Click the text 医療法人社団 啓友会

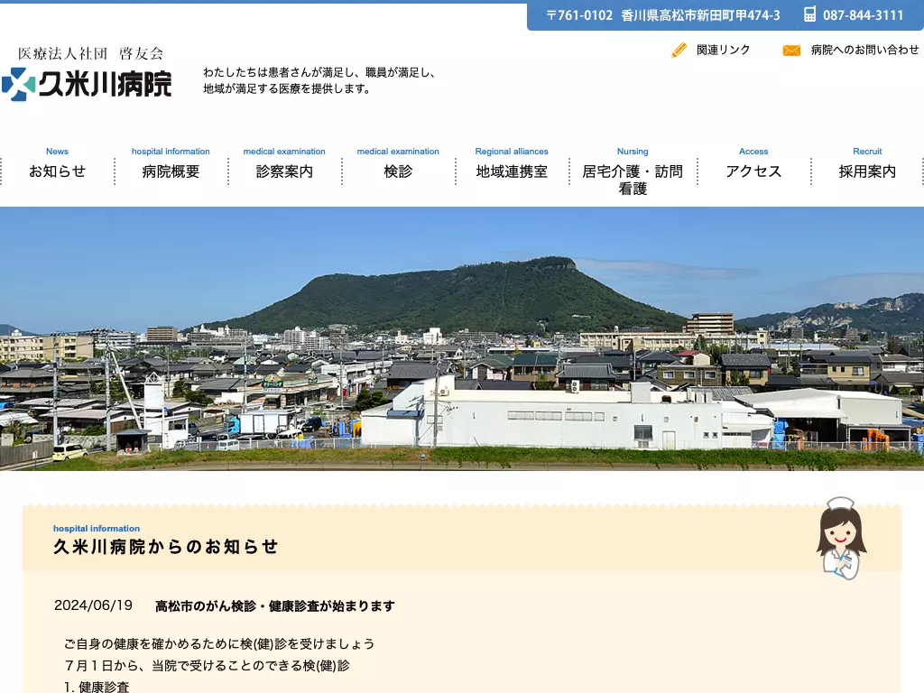point(91,53)
